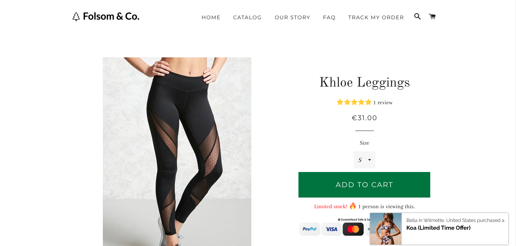Open the shopping cart icon
Viewport: 516px width, 246px height.
(x=432, y=17)
